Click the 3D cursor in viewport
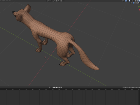 [x=45, y=57]
